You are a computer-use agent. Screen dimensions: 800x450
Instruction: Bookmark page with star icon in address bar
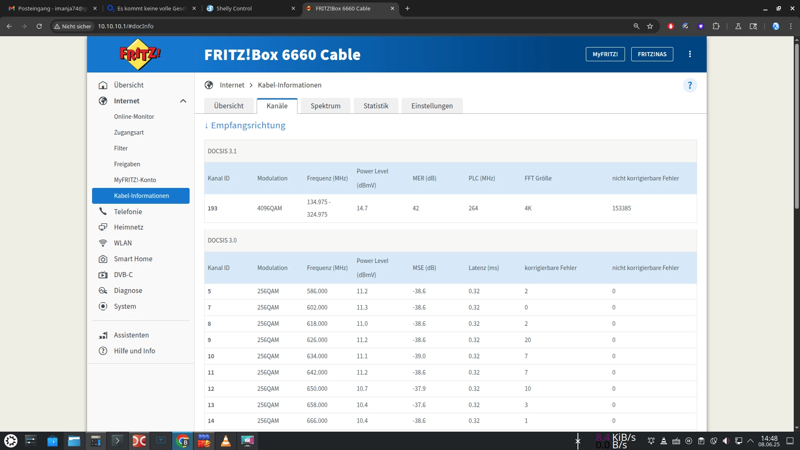coord(650,26)
